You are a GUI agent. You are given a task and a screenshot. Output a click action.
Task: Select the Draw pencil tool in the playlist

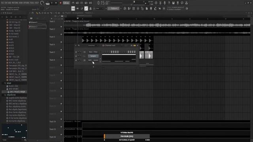37,13
